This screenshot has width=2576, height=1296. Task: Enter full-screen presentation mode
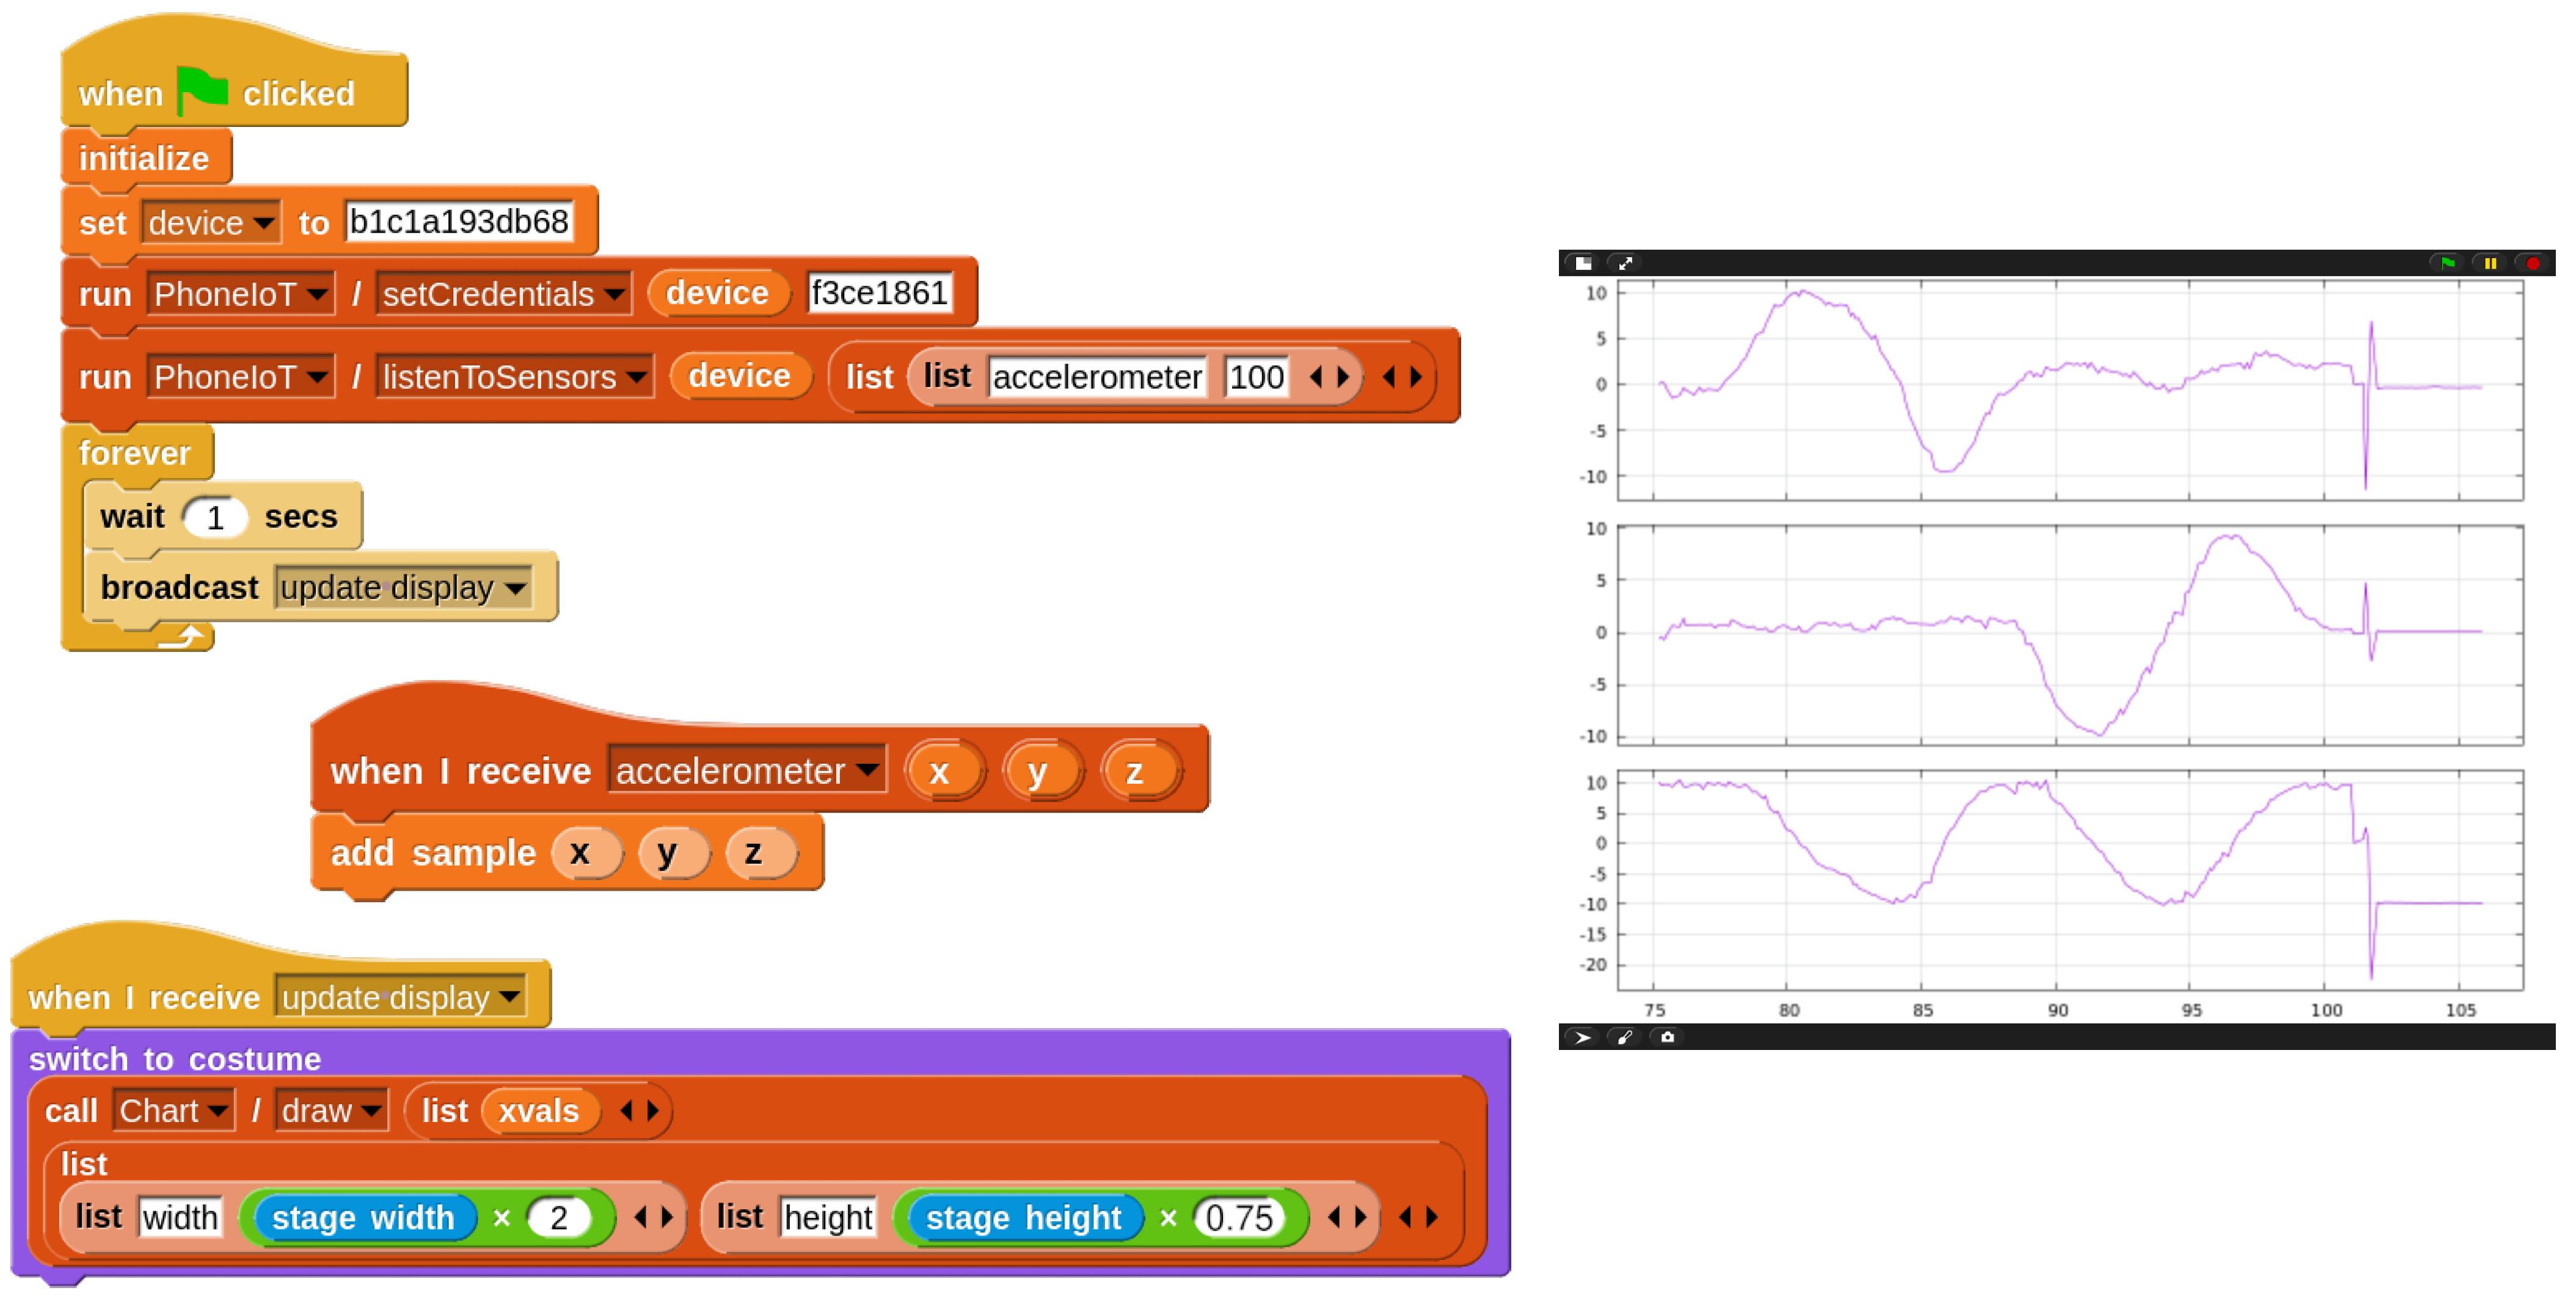pos(1625,262)
